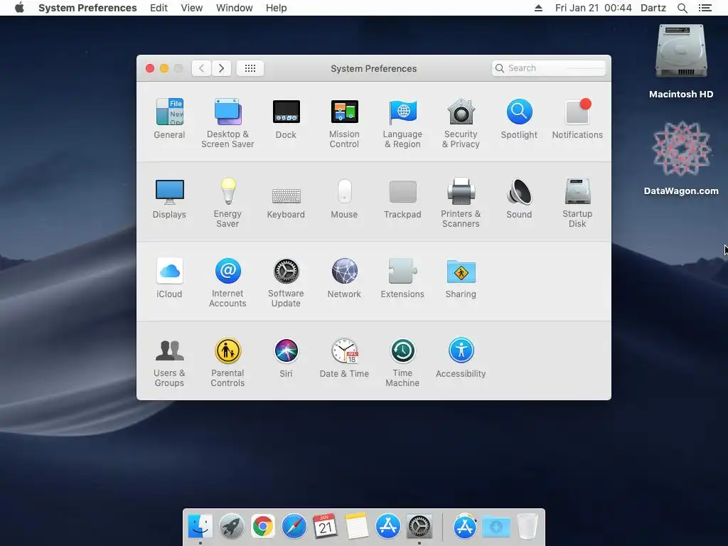The width and height of the screenshot is (728, 546).
Task: Open System Preferences gear in Dock
Action: [x=419, y=527]
